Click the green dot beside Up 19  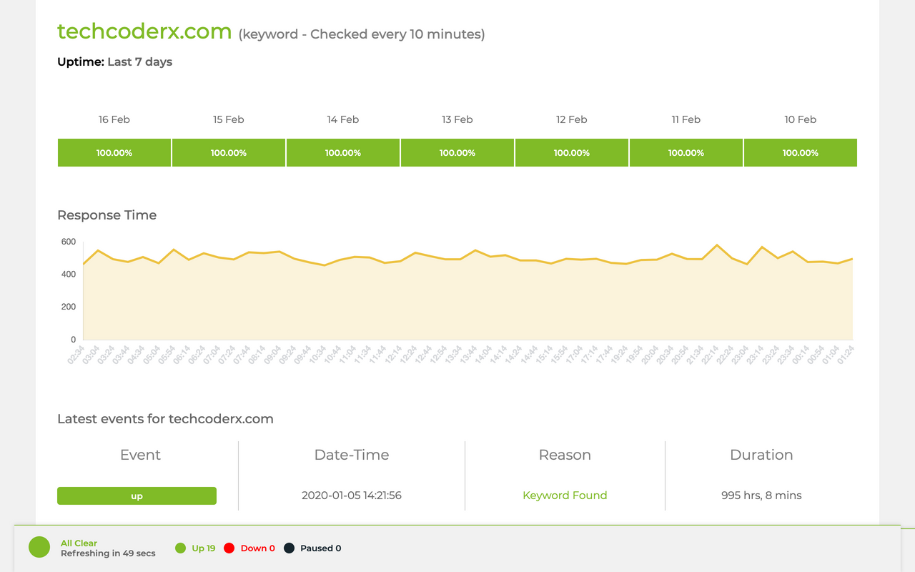tap(180, 548)
